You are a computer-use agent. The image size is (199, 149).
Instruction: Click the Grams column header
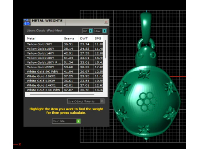tap(70, 38)
